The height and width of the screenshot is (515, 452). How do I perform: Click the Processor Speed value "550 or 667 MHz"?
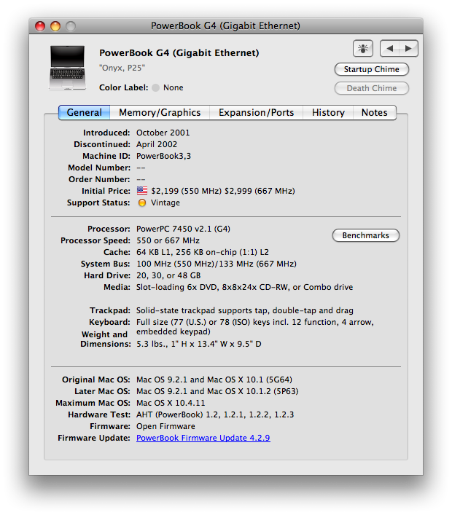[x=168, y=241]
